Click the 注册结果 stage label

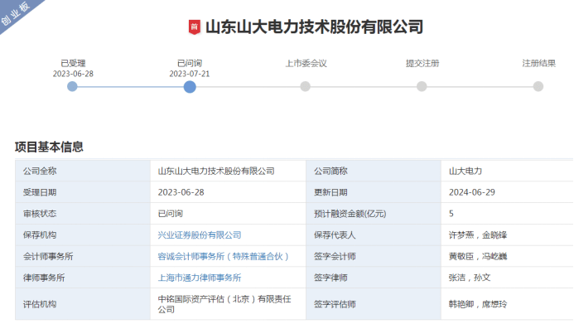539,63
